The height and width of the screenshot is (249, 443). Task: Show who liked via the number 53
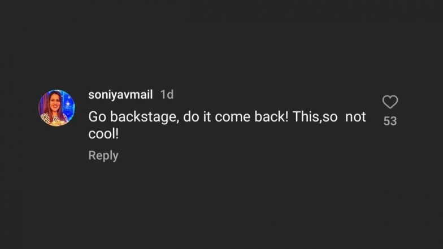[x=390, y=121]
